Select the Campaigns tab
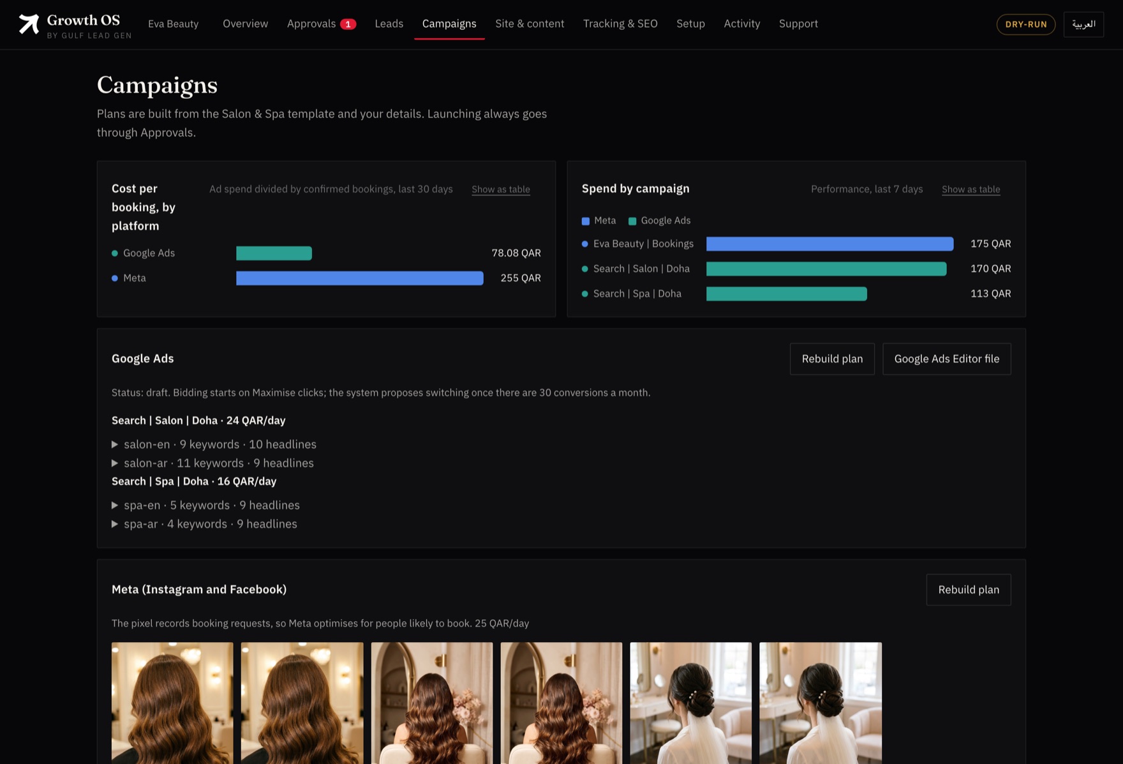The height and width of the screenshot is (764, 1123). [x=449, y=24]
